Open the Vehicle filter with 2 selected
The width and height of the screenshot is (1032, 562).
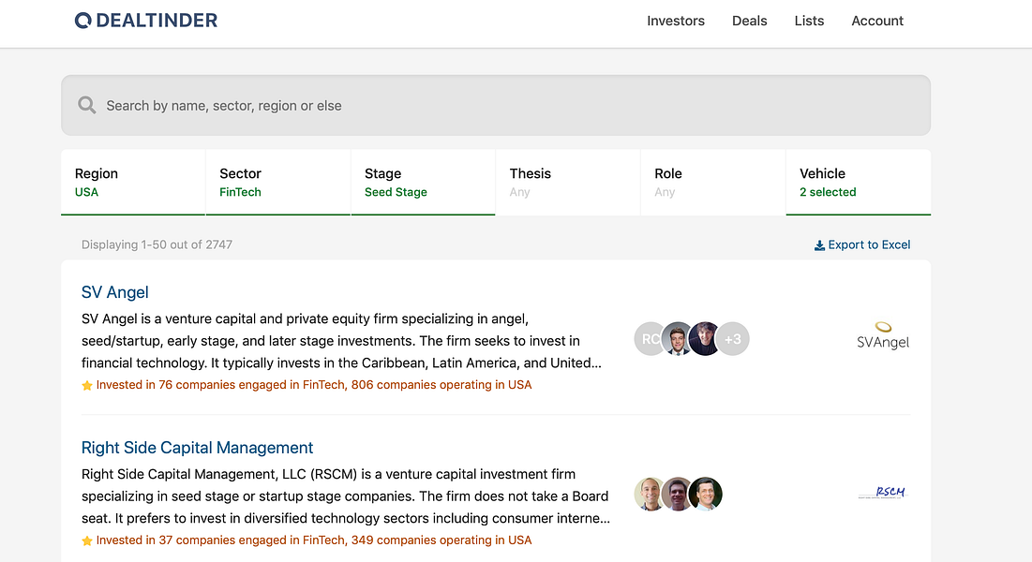coord(859,183)
